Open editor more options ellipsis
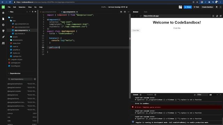 (129, 12)
